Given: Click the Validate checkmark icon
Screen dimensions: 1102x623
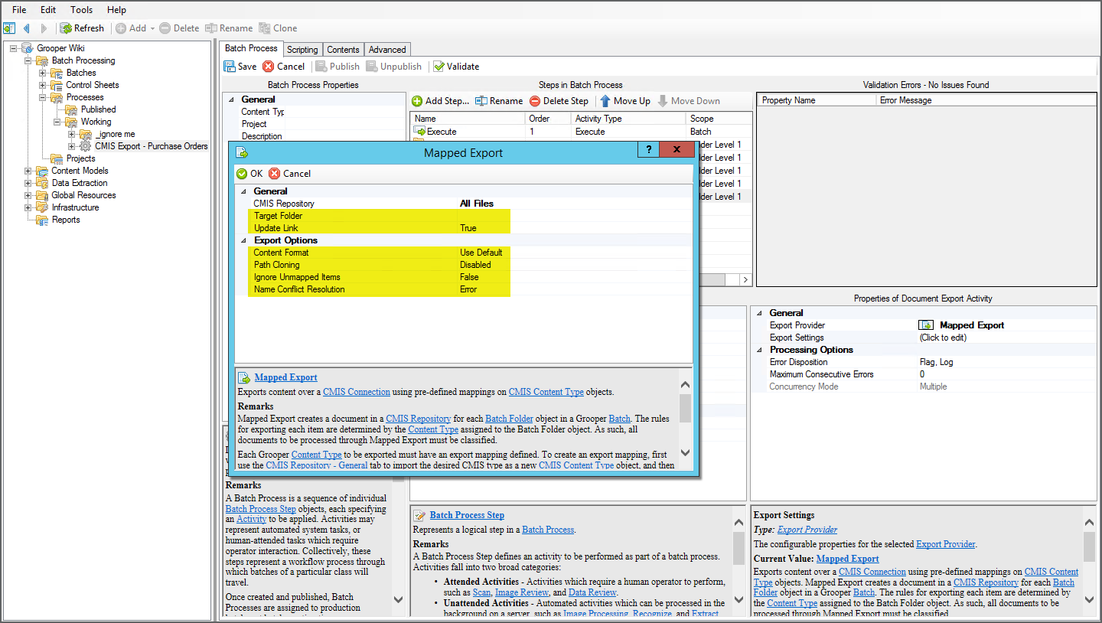Looking at the screenshot, I should pyautogui.click(x=439, y=67).
